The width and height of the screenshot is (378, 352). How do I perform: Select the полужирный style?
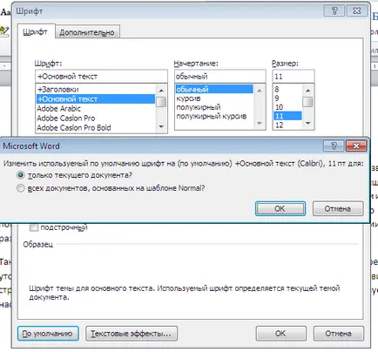(x=214, y=107)
